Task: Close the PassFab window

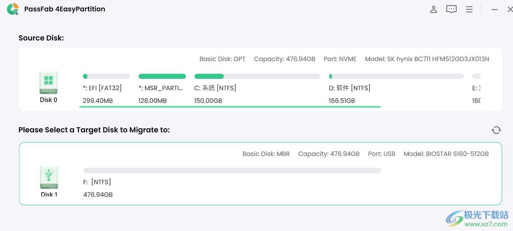Action: (510, 9)
